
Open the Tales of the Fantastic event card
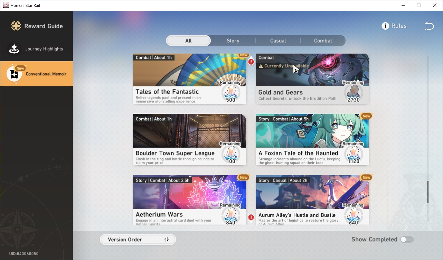point(189,79)
